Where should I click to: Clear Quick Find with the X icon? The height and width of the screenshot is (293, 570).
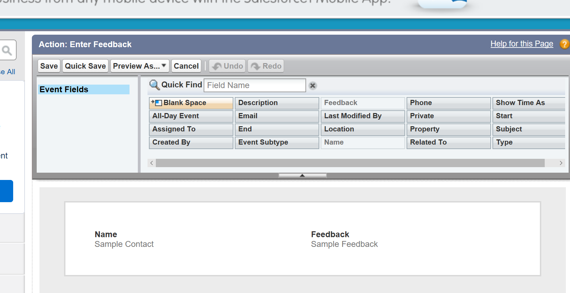click(313, 86)
